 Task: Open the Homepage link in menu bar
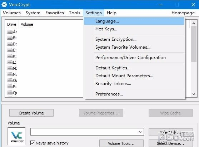183,13
